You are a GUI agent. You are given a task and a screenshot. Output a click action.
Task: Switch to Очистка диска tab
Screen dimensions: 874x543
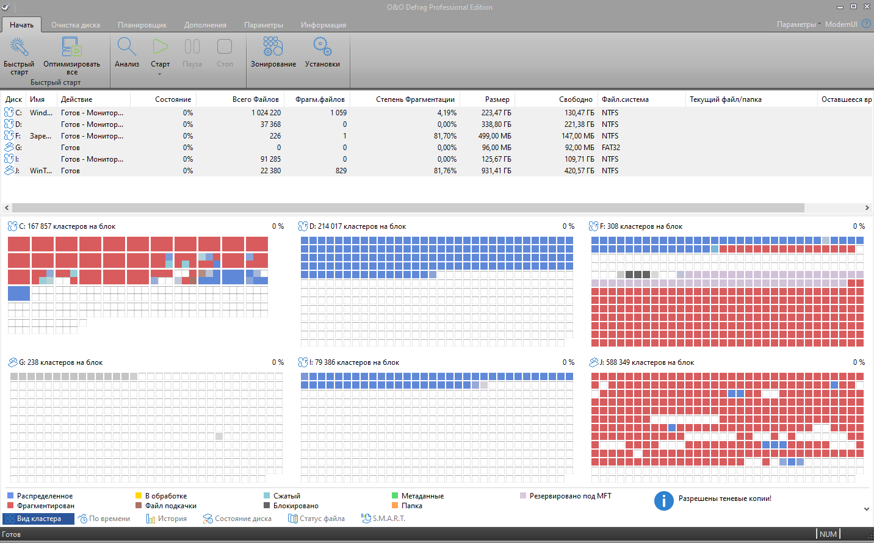[x=76, y=25]
